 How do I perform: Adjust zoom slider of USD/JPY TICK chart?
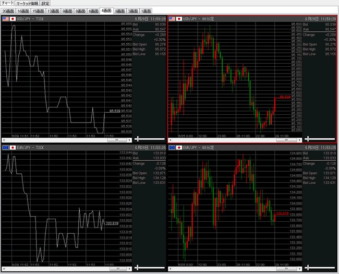[138, 139]
